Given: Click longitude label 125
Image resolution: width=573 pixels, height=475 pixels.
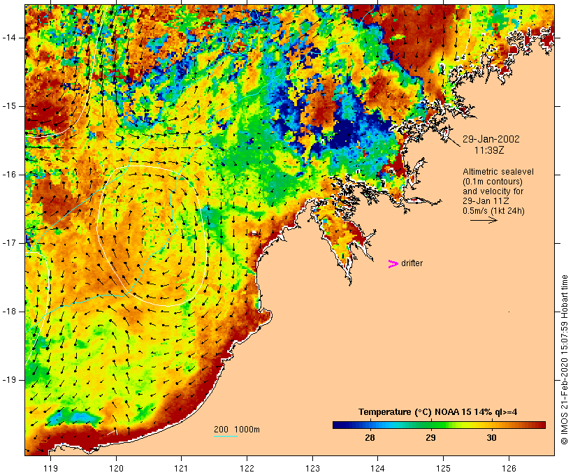Looking at the screenshot, I should tap(443, 468).
